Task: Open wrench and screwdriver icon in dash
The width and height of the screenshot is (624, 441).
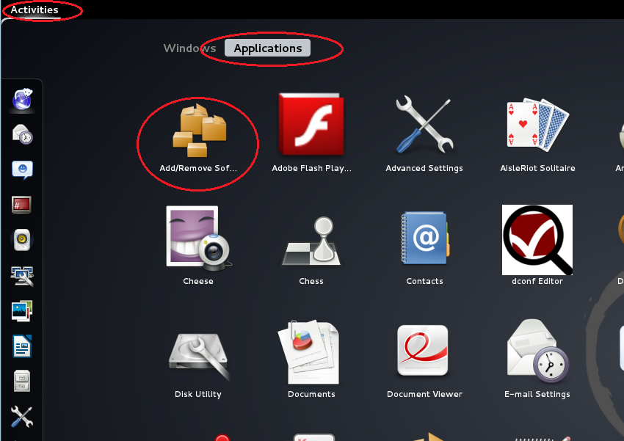Action: (x=22, y=416)
